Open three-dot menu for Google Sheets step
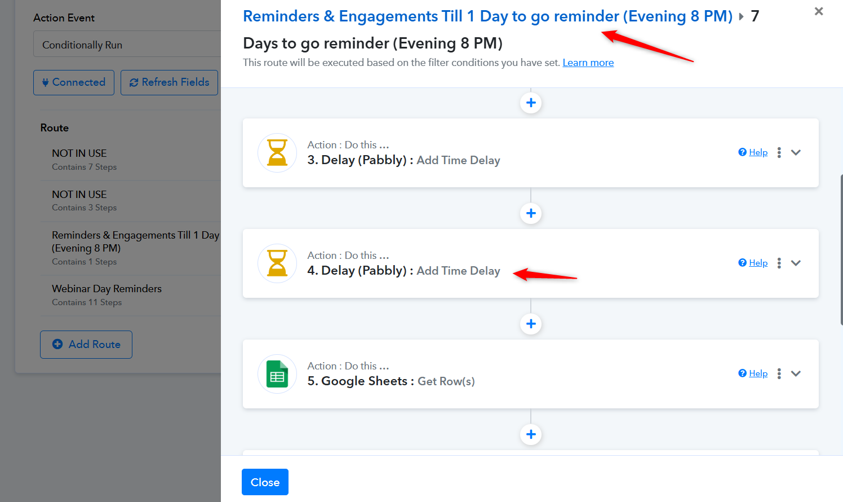 coord(779,373)
